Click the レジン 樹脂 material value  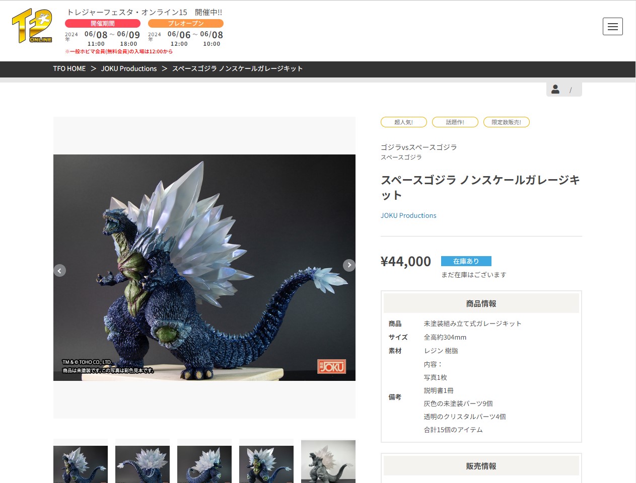[441, 351]
